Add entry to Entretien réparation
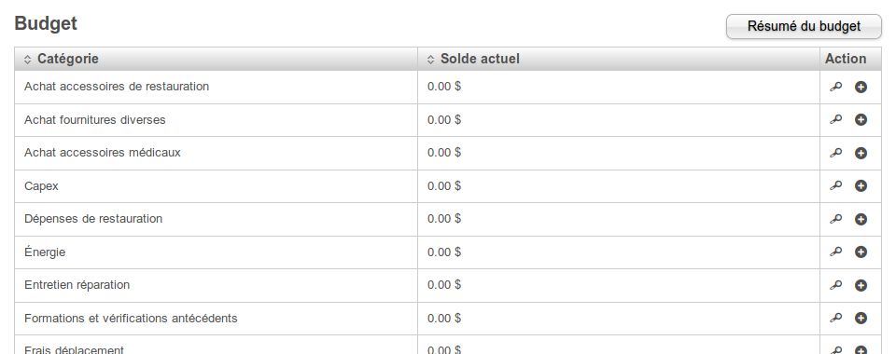 pyautogui.click(x=861, y=285)
